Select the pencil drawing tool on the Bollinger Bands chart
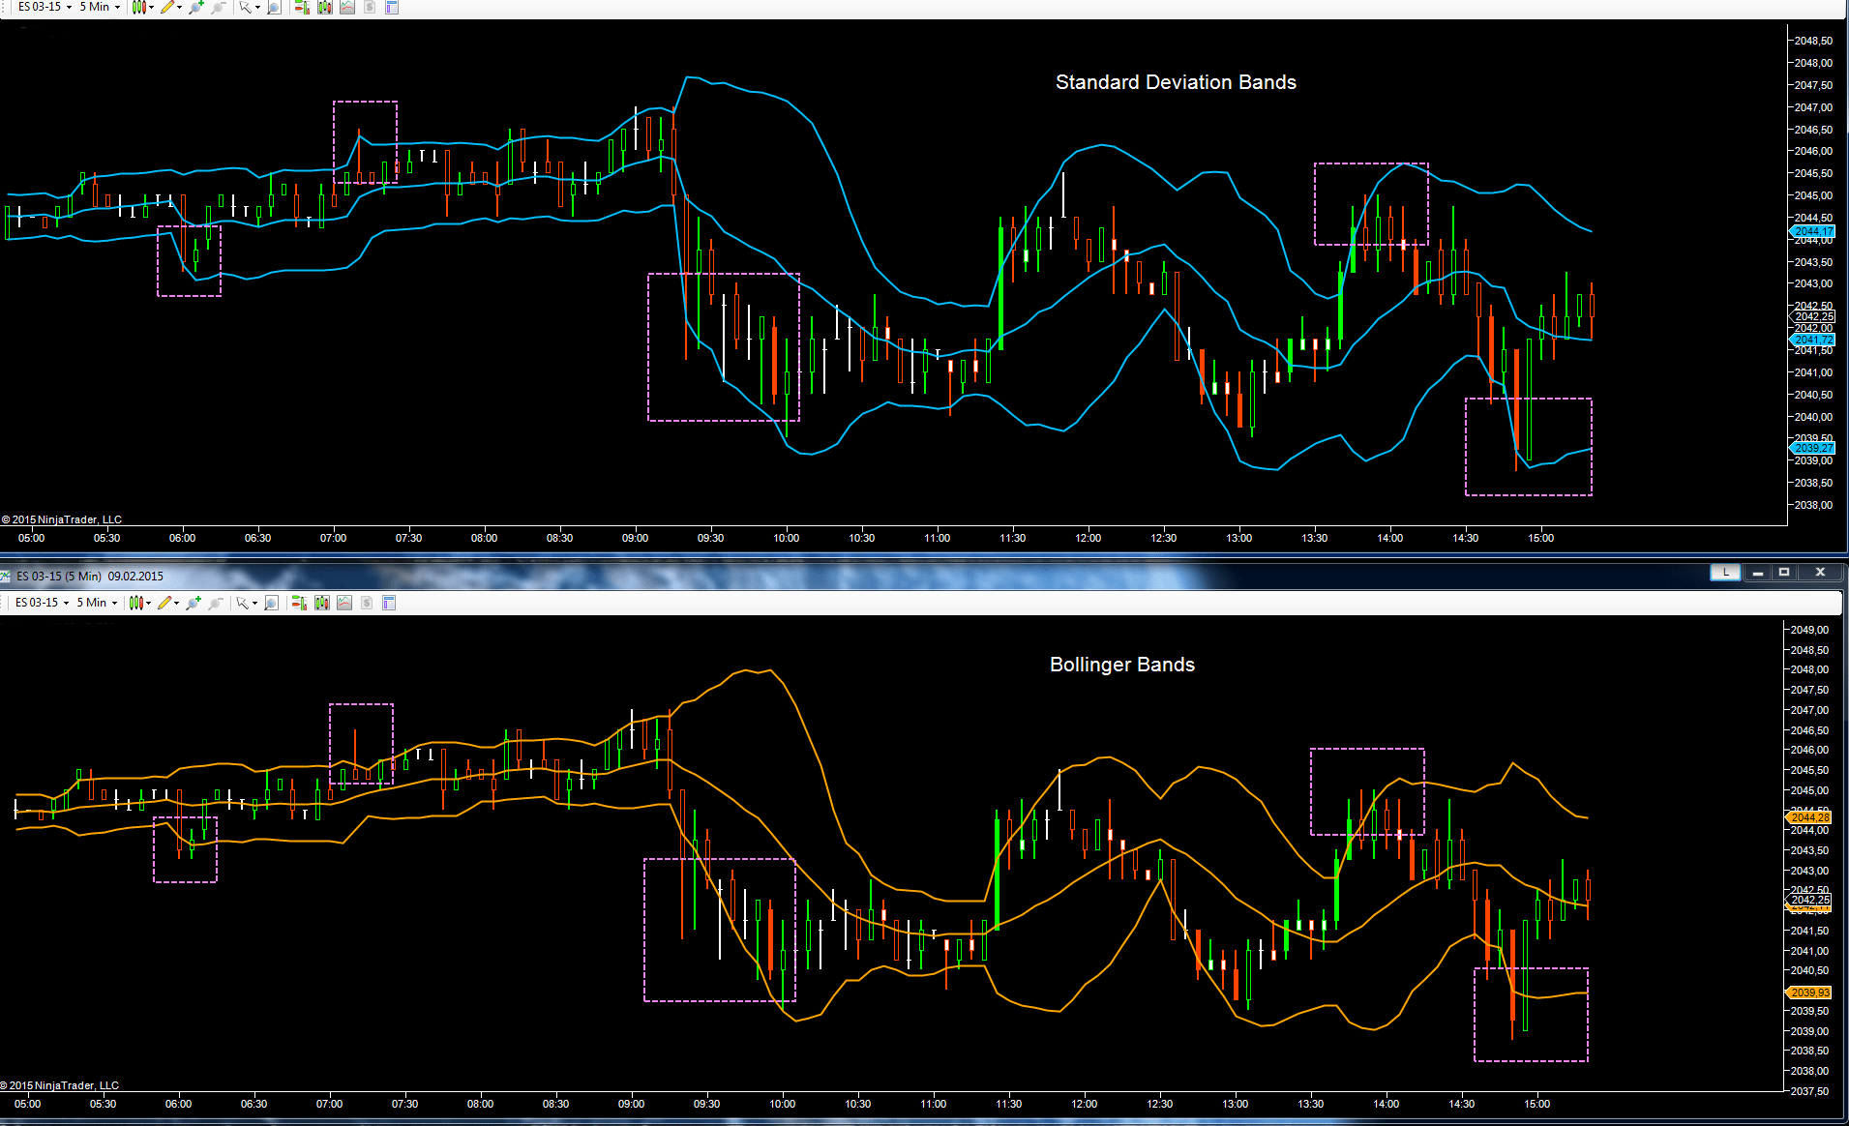Screen dimensions: 1849x1126 164,603
